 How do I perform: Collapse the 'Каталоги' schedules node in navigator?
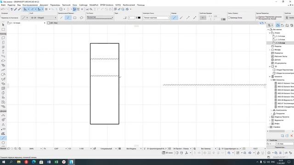[270, 77]
